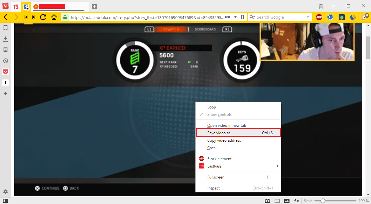Open the search engine picker by the magnifier

click(252, 17)
